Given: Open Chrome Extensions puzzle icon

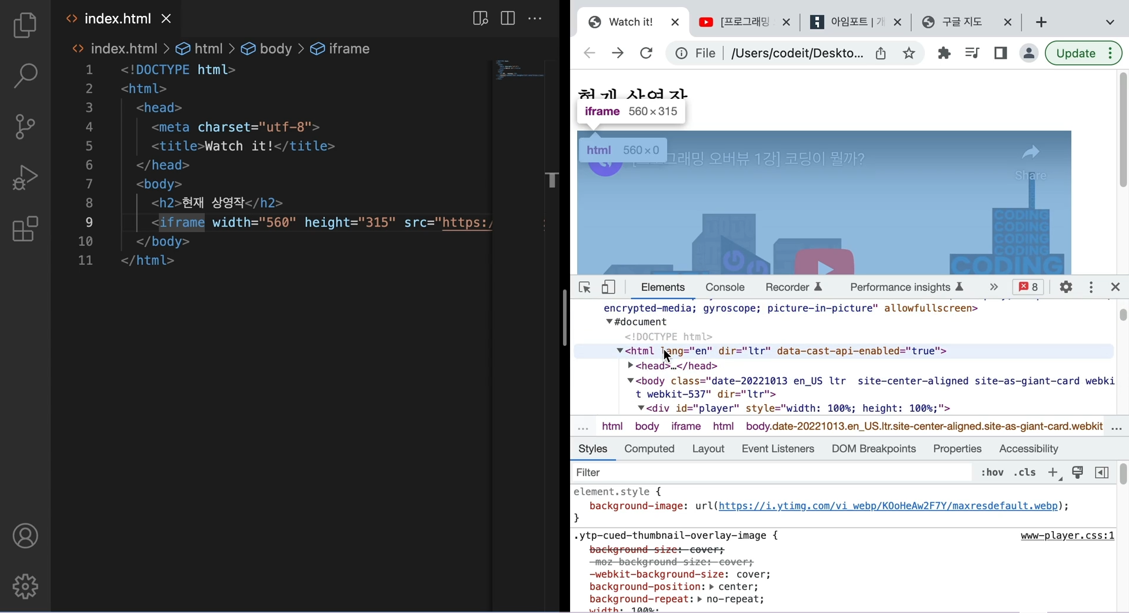Looking at the screenshot, I should (944, 54).
